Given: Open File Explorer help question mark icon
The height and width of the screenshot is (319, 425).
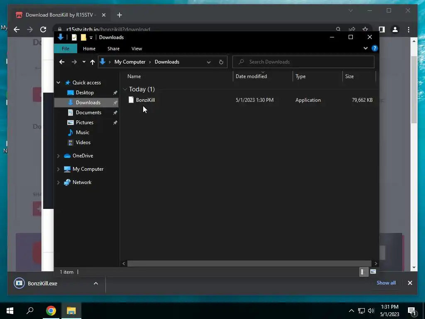Looking at the screenshot, I should 375,48.
